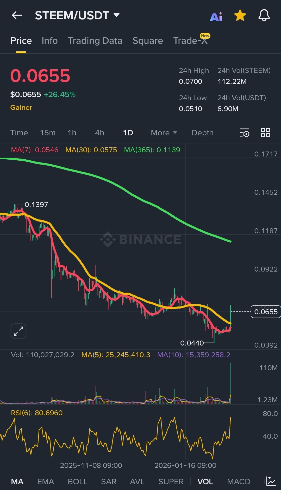Viewport: 281px width, 490px height.
Task: Toggle the favorite star icon
Action: click(x=240, y=16)
